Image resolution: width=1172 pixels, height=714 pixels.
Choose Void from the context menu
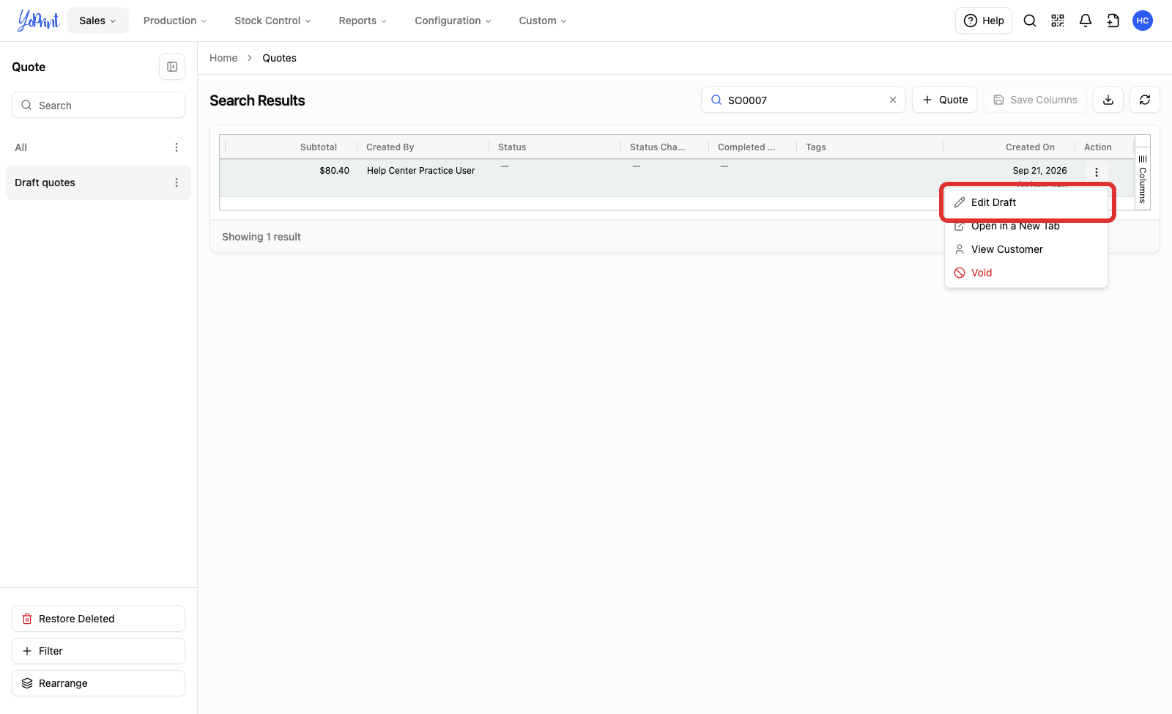point(1026,273)
